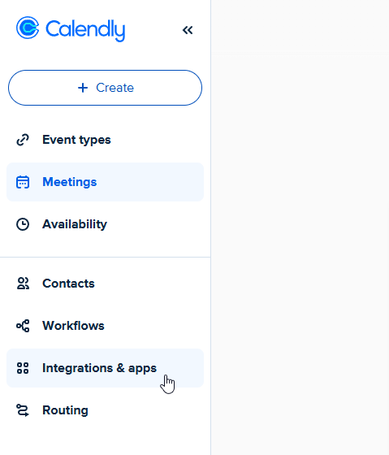389x455 pixels.
Task: Click the Availability clock icon
Action: [23, 224]
